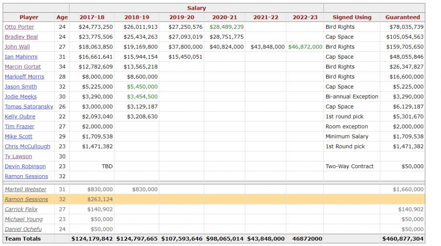The height and width of the screenshot is (246, 441).
Task: Open Devin Robinson's player page
Action: pyautogui.click(x=24, y=166)
